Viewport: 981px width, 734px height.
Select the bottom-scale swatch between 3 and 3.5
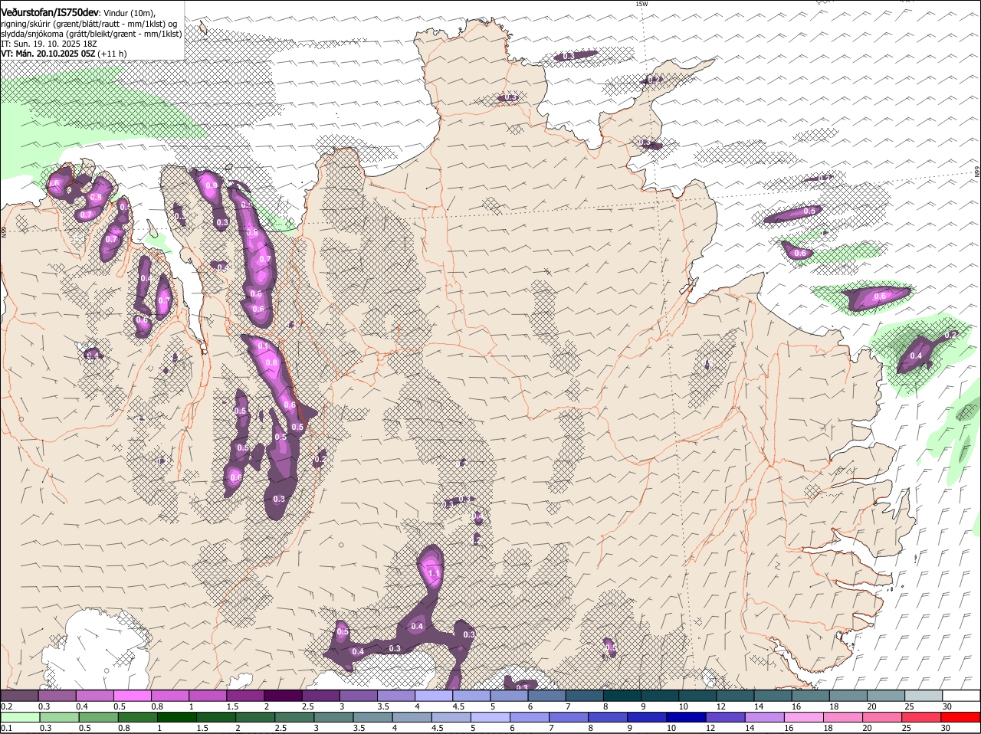334,717
